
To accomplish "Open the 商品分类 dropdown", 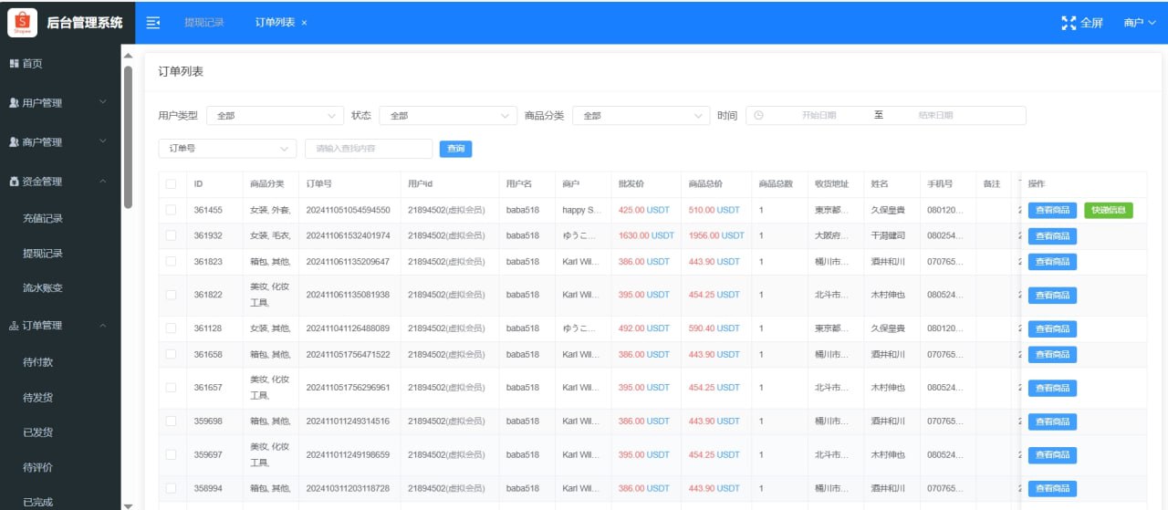I will (x=641, y=116).
